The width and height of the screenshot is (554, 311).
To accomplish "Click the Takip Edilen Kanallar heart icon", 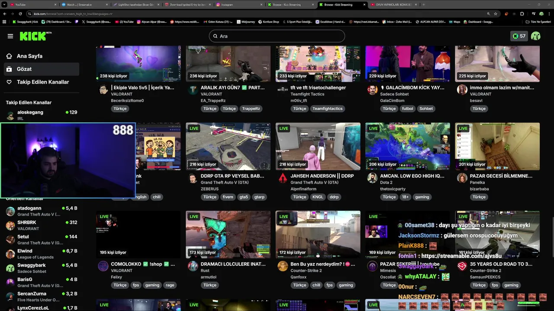I will pyautogui.click(x=9, y=82).
